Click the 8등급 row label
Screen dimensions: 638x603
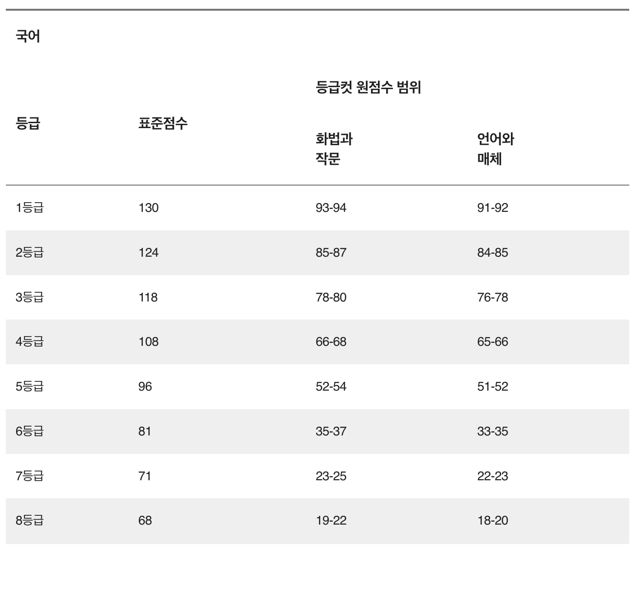click(30, 521)
